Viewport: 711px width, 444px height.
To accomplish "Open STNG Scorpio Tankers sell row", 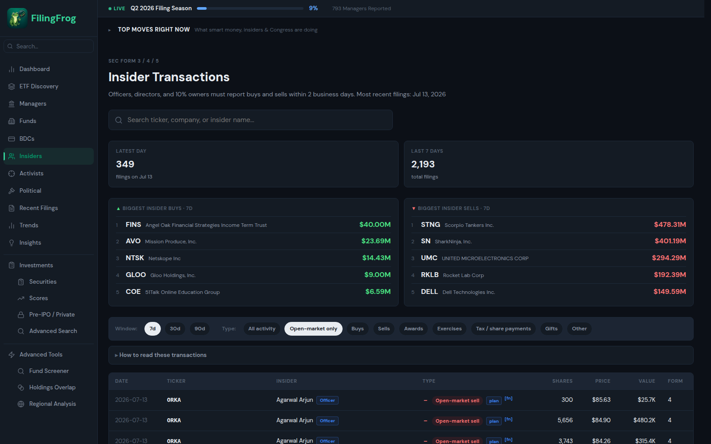I will 548,225.
